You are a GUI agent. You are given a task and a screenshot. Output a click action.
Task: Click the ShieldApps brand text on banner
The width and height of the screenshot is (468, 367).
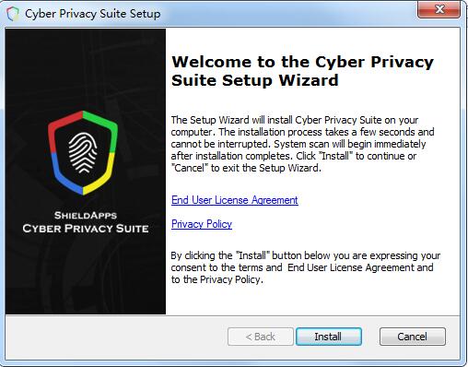86,215
